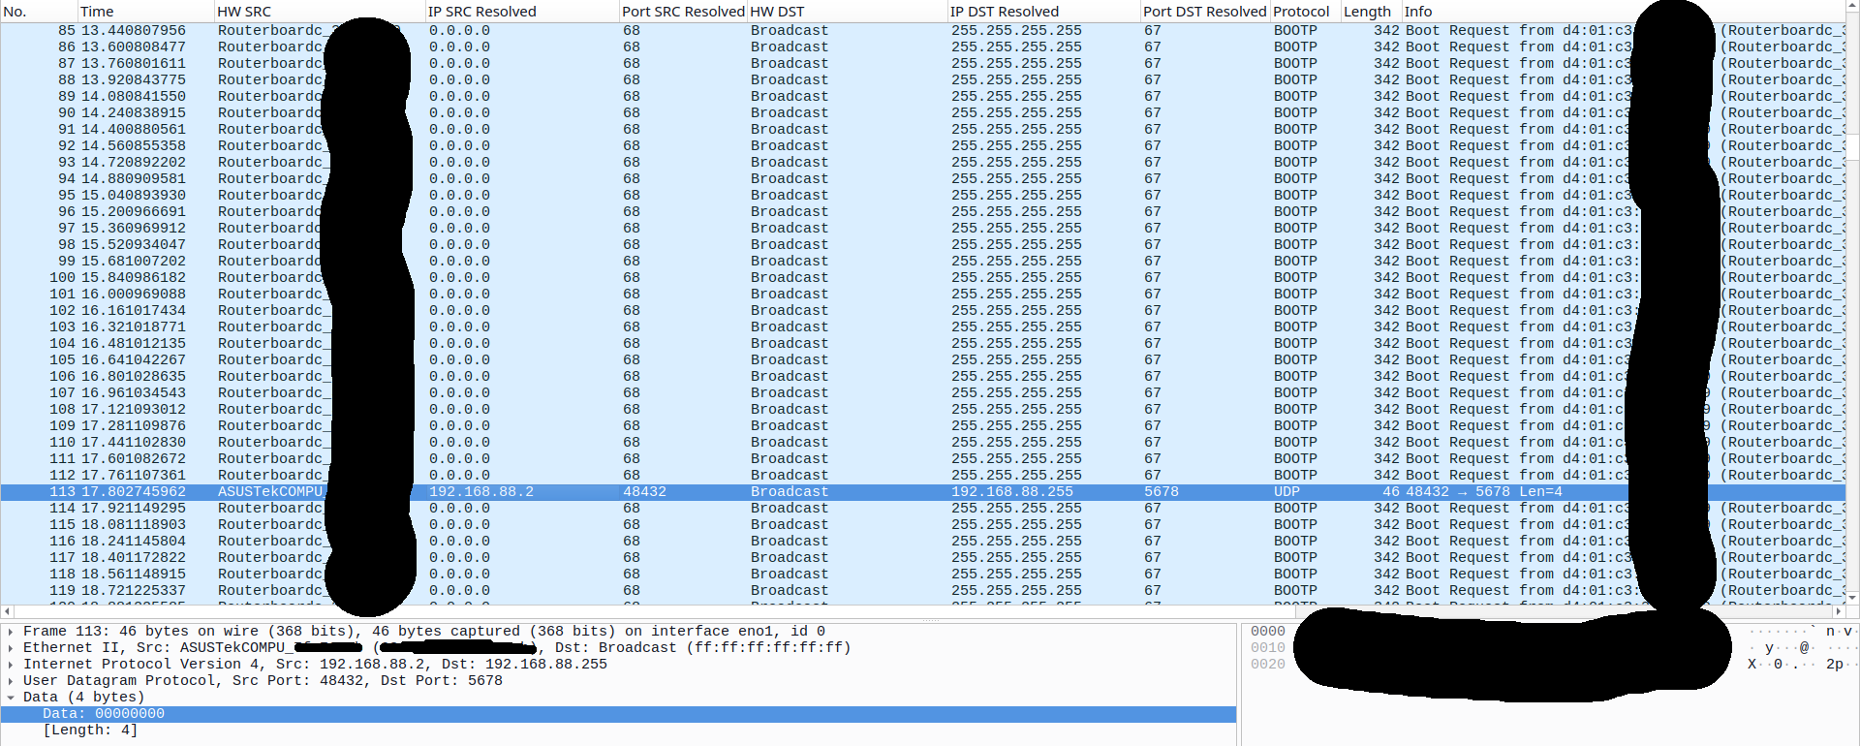Select packet number 109 row
Screen dimensions: 1860x746
point(922,426)
